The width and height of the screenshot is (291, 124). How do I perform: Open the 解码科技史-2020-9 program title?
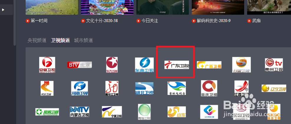[x=214, y=21]
